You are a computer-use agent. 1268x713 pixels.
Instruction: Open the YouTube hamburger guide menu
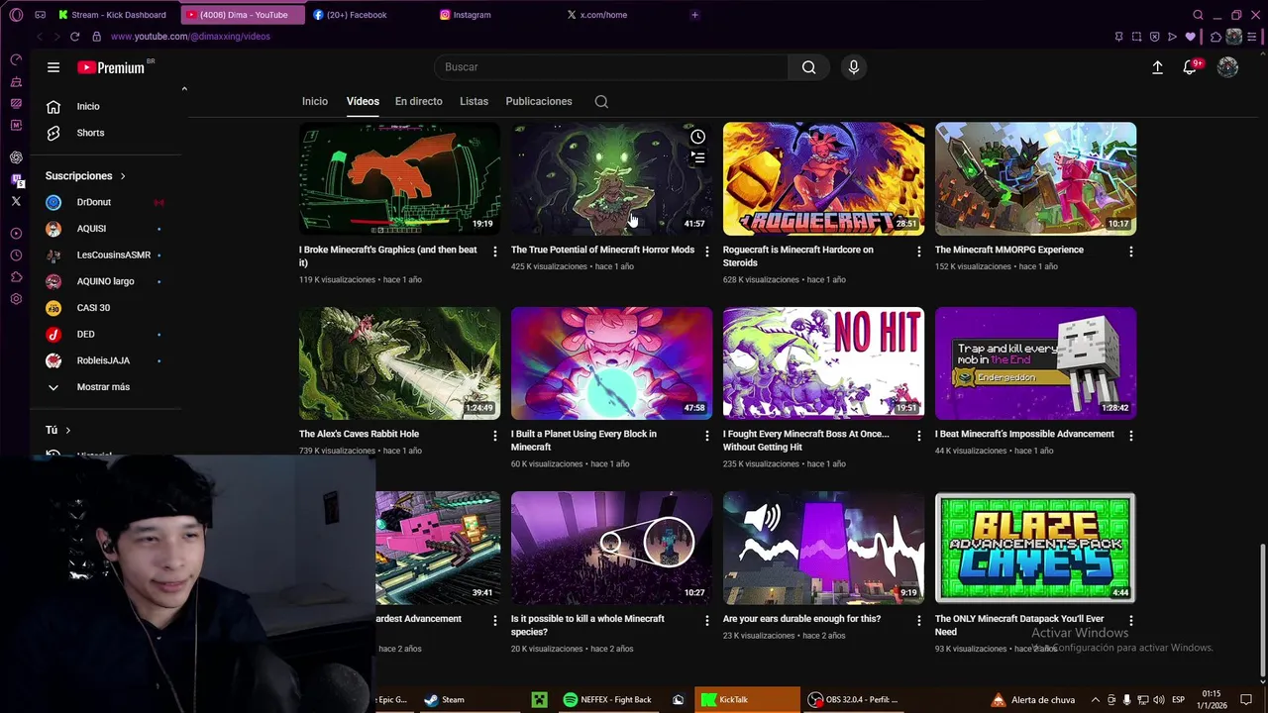point(53,67)
